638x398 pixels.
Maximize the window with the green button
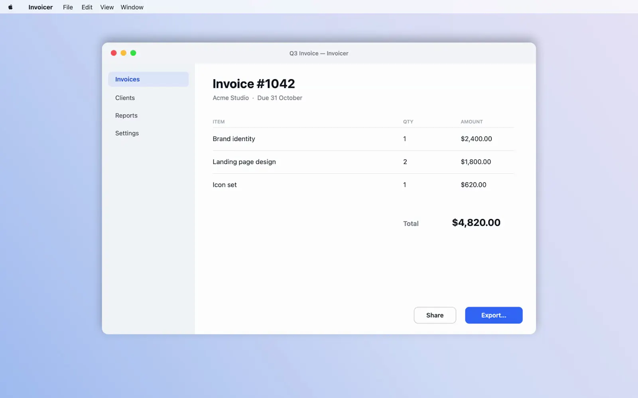[x=133, y=53]
